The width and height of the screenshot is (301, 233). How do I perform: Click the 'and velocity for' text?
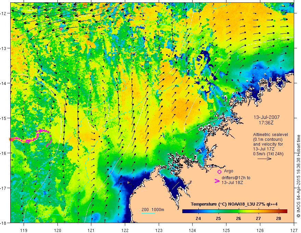tap(268, 144)
